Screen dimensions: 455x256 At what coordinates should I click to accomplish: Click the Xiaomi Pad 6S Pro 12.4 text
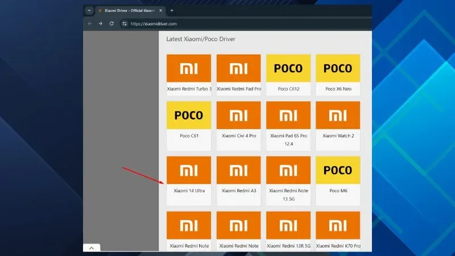click(288, 139)
